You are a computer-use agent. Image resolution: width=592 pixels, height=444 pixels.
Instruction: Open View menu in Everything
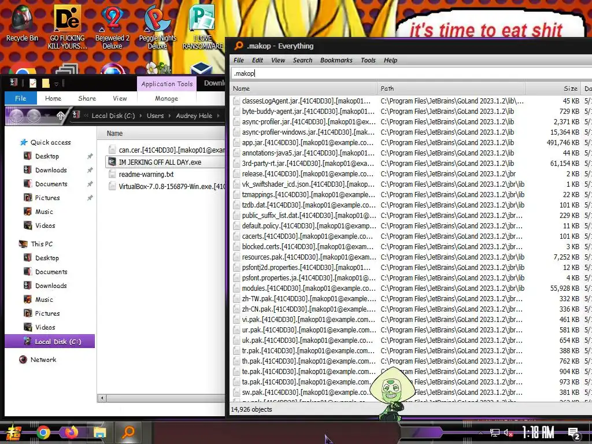(x=278, y=60)
